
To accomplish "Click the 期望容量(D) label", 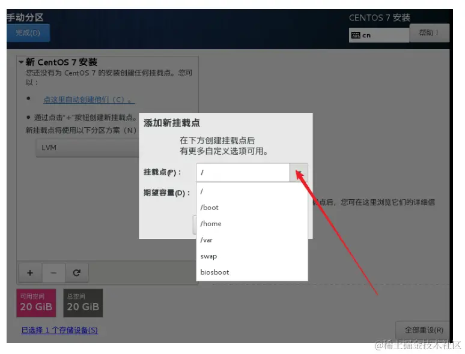I will coord(166,193).
